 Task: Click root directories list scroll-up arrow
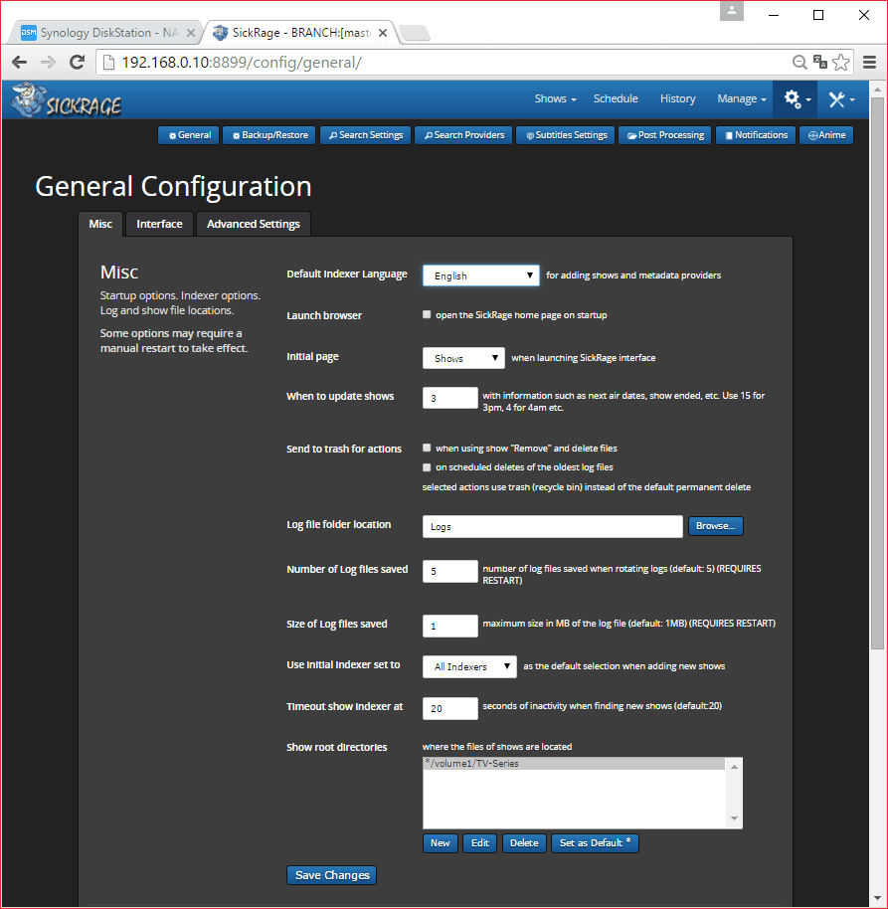coord(734,767)
